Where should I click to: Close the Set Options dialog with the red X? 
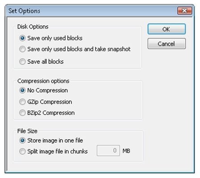(185, 11)
